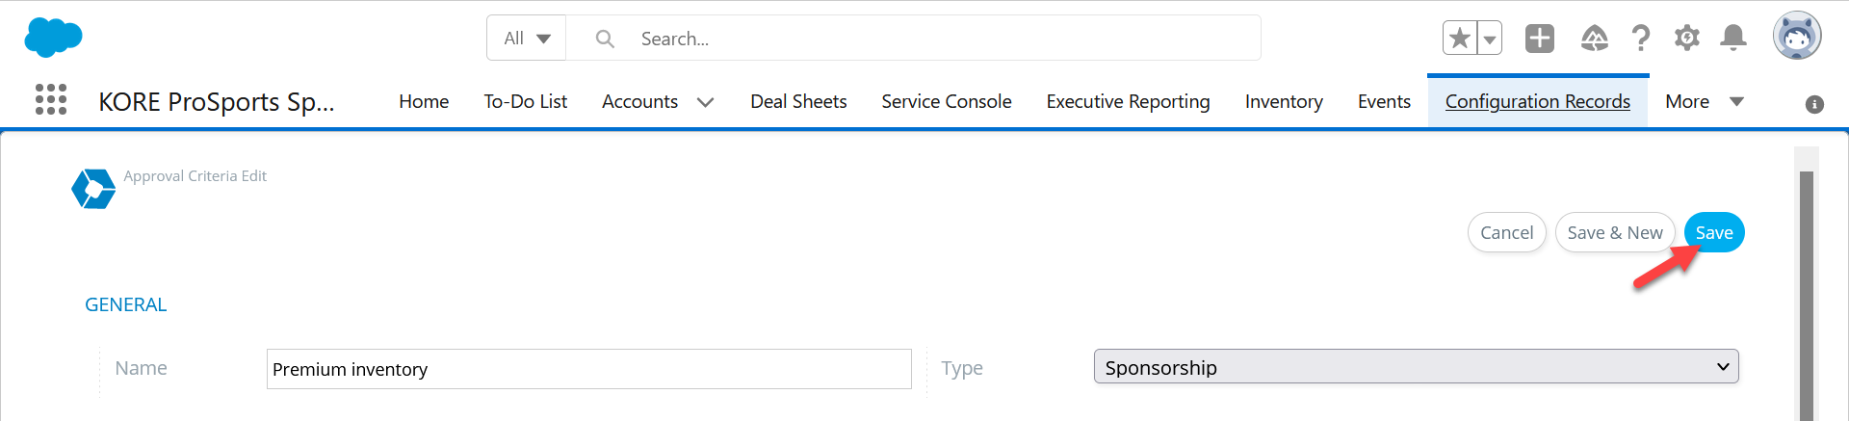Screen dimensions: 1849x421
Task: Open the user profile avatar
Action: 1797,37
